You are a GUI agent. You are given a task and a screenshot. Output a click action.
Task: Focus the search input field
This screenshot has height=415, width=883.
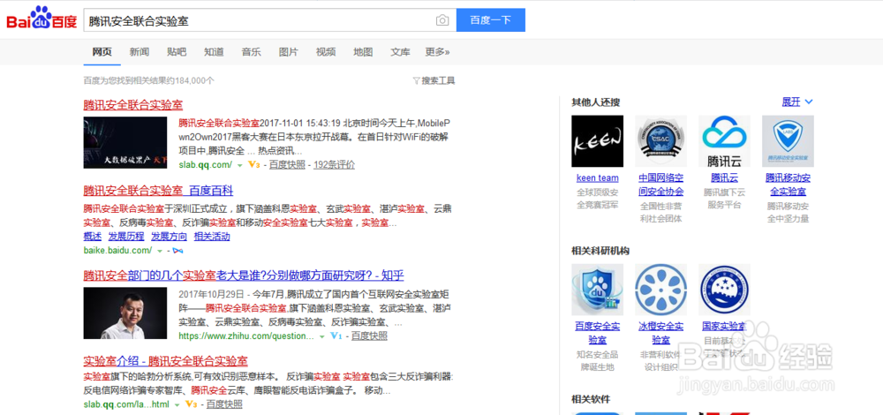259,20
